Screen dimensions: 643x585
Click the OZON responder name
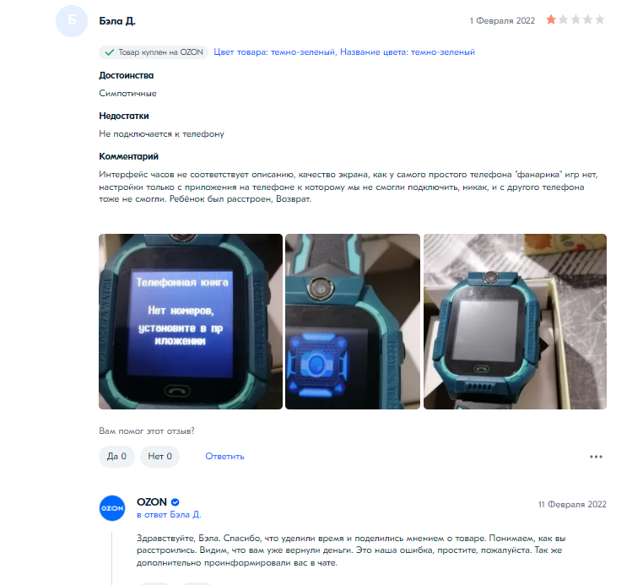click(x=152, y=502)
